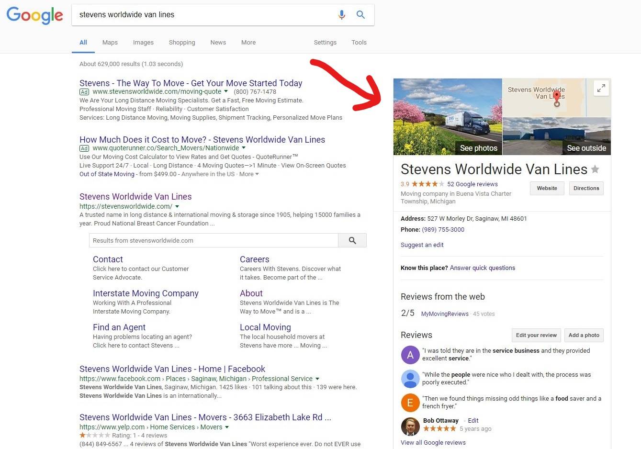Expand the map with the fullscreen icon
641x449 pixels.
(601, 88)
